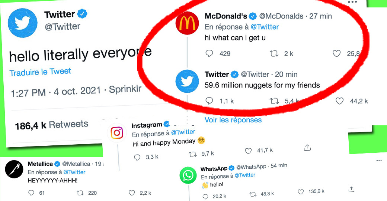Like Metallica's 'HEYYYYYY-AHHH!' reply
387x201 pixels.
pyautogui.click(x=132, y=193)
